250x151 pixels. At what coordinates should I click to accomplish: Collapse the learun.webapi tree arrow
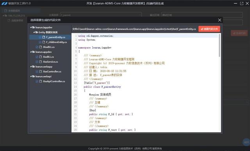(31, 76)
